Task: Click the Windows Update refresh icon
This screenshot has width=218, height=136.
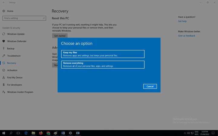Action: [x=4, y=34]
